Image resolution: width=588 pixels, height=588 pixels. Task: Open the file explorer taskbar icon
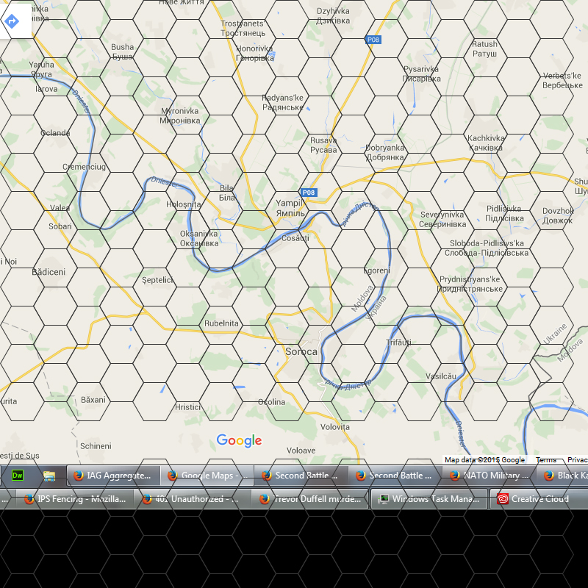pos(49,476)
